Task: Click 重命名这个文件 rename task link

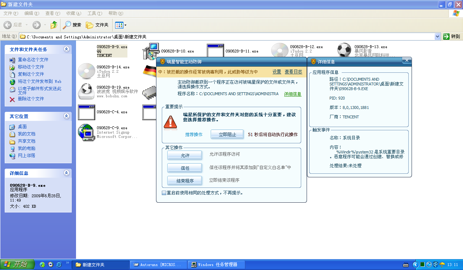Action: pyautogui.click(x=33, y=60)
